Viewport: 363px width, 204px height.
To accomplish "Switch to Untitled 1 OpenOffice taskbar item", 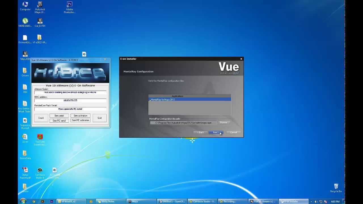I will 172,201.
